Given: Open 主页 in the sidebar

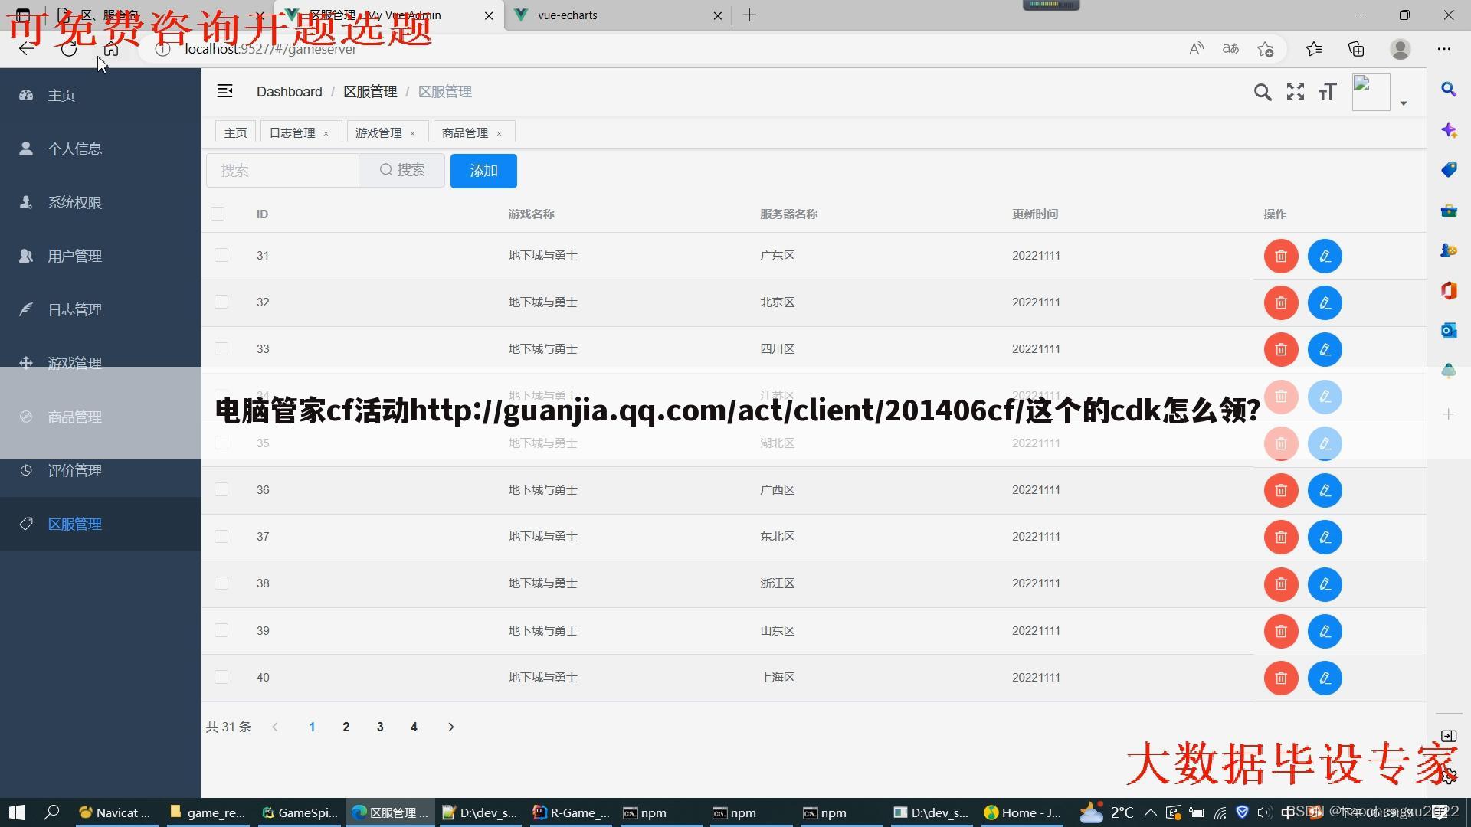Looking at the screenshot, I should coord(100,95).
